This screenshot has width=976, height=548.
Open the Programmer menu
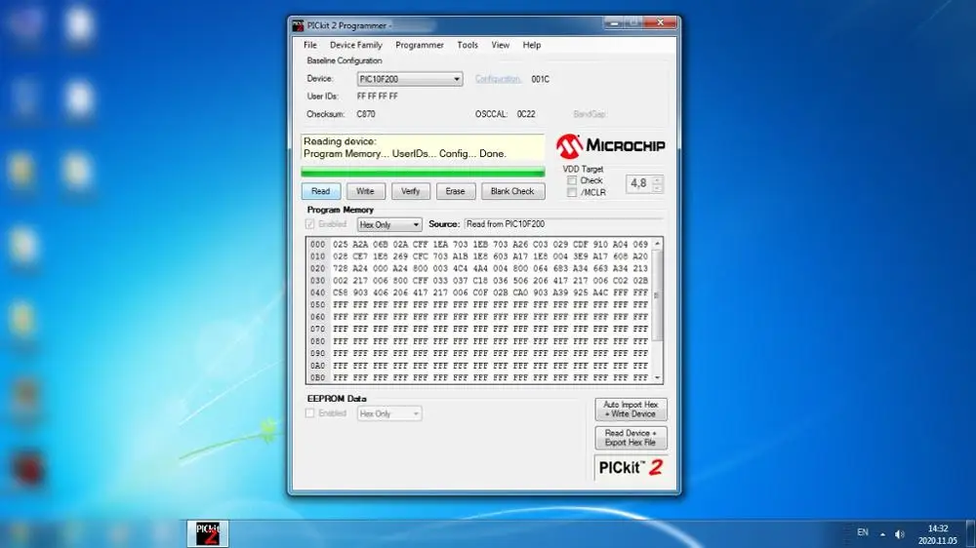[419, 45]
